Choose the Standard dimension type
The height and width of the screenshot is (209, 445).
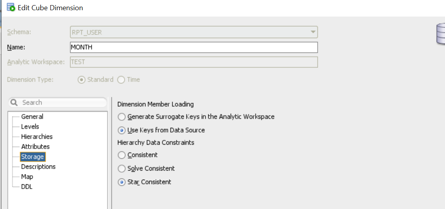[x=81, y=80]
